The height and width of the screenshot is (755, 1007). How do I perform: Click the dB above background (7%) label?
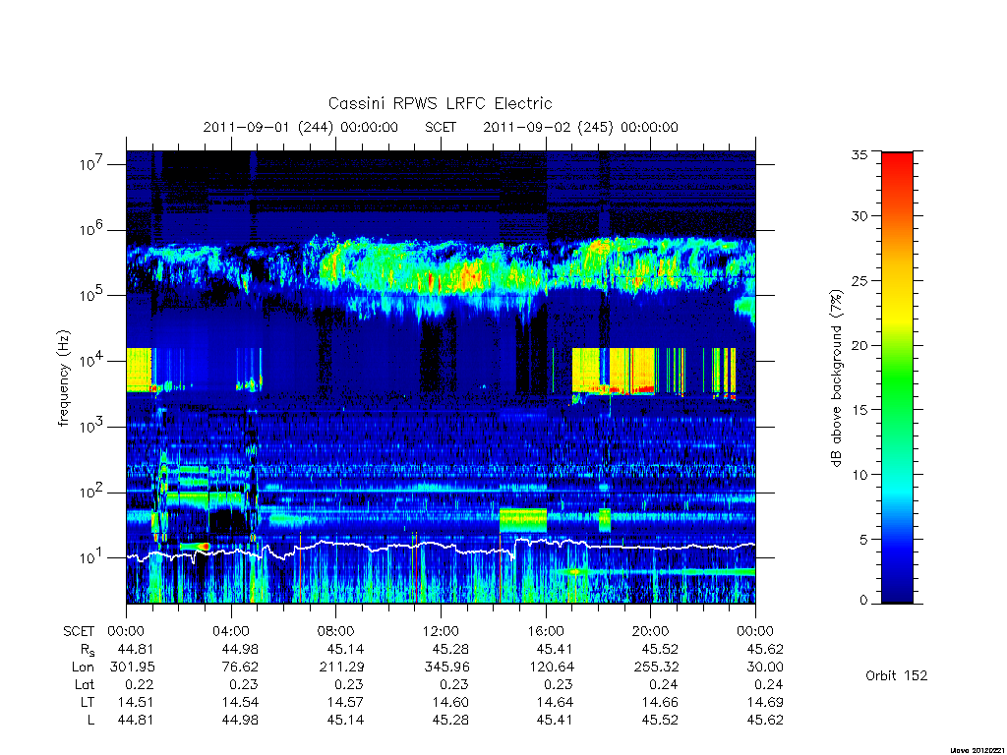[836, 377]
